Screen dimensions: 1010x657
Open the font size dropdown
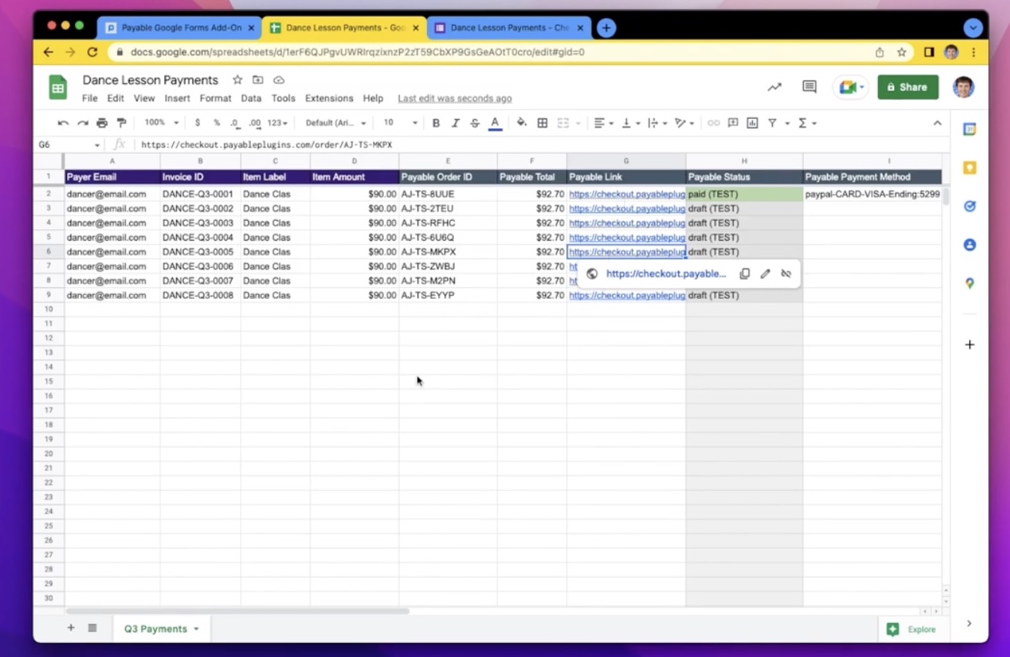(x=397, y=123)
